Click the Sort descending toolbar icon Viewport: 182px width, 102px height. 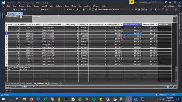tap(167, 9)
